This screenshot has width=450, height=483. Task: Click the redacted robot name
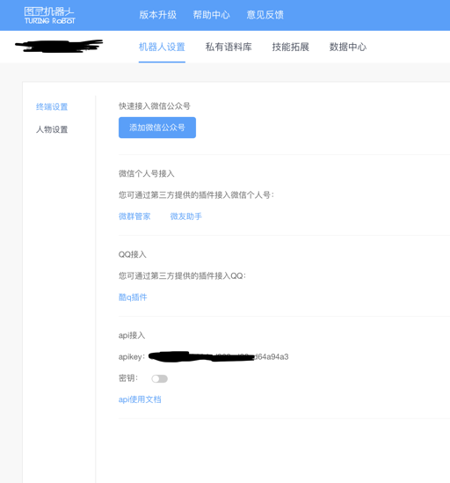[59, 46]
